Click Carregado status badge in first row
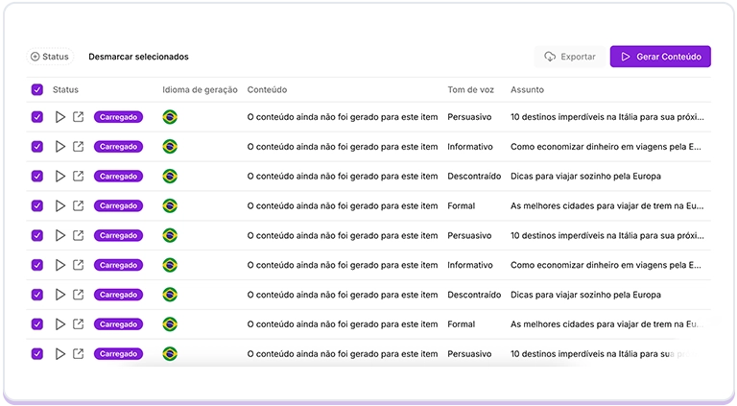The height and width of the screenshot is (406, 737). [118, 117]
